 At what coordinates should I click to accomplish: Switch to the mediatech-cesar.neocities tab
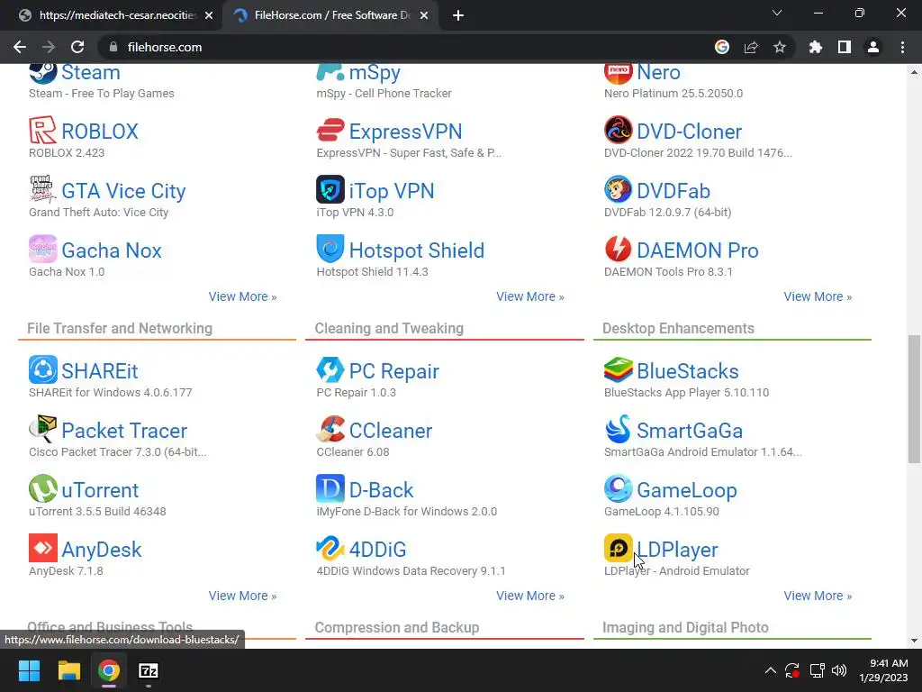click(112, 15)
